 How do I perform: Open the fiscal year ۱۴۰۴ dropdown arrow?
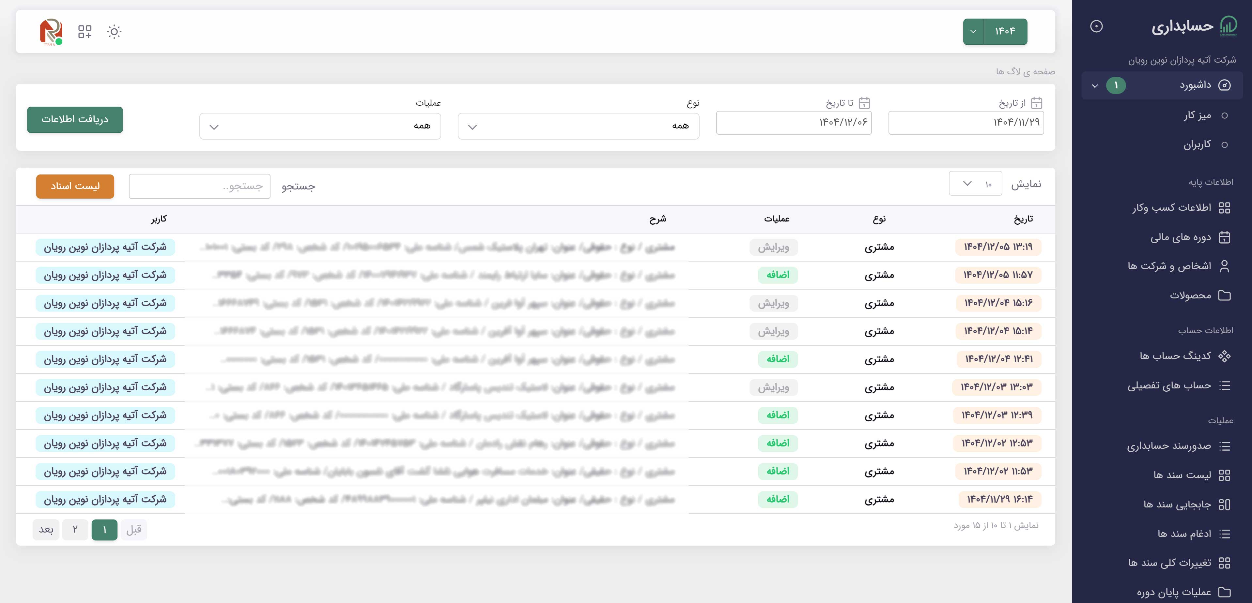coord(973,32)
